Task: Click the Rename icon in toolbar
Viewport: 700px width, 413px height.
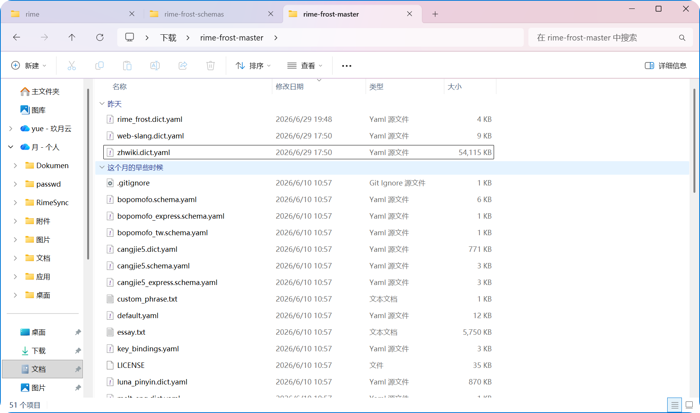Action: coord(155,66)
